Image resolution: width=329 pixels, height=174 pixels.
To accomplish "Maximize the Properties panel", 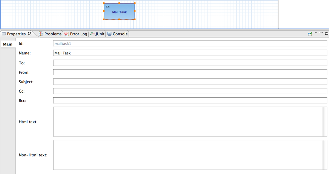I will (x=326, y=33).
